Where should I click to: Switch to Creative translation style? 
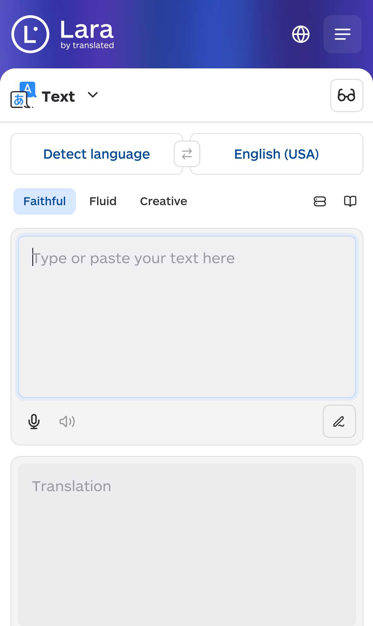click(x=164, y=201)
